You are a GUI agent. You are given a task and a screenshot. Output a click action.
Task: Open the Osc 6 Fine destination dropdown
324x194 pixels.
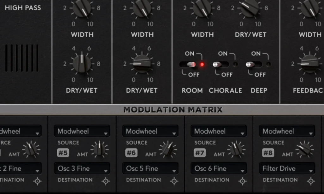tap(218, 168)
